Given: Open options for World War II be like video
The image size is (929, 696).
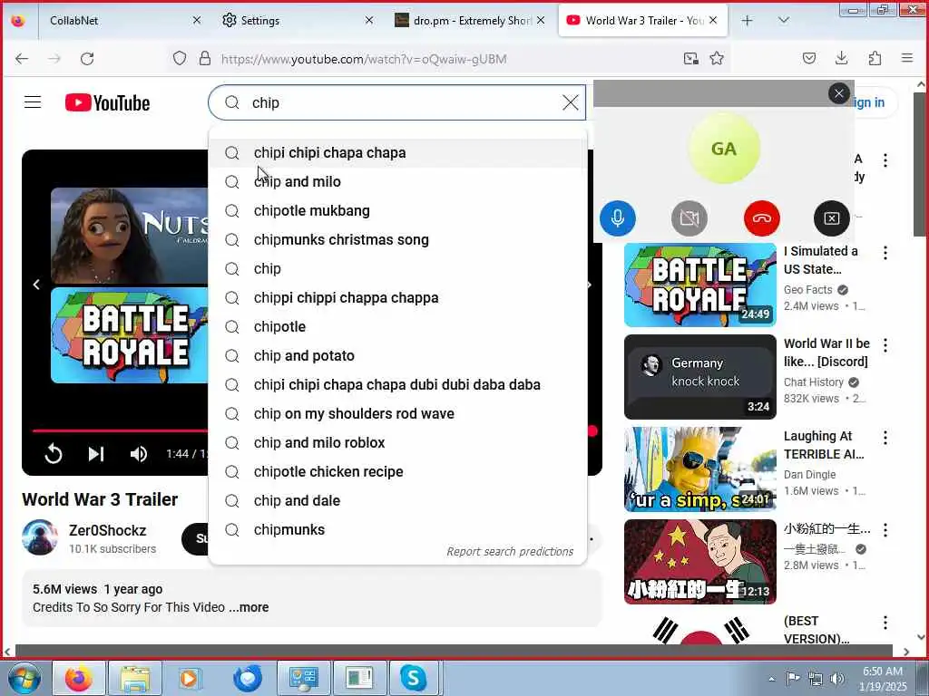Looking at the screenshot, I should coord(885,345).
